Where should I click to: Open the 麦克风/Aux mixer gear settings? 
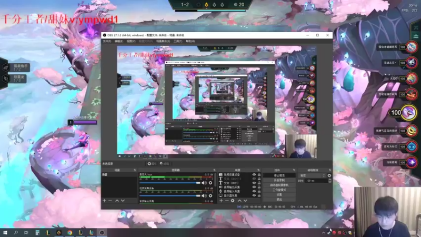coord(210,183)
